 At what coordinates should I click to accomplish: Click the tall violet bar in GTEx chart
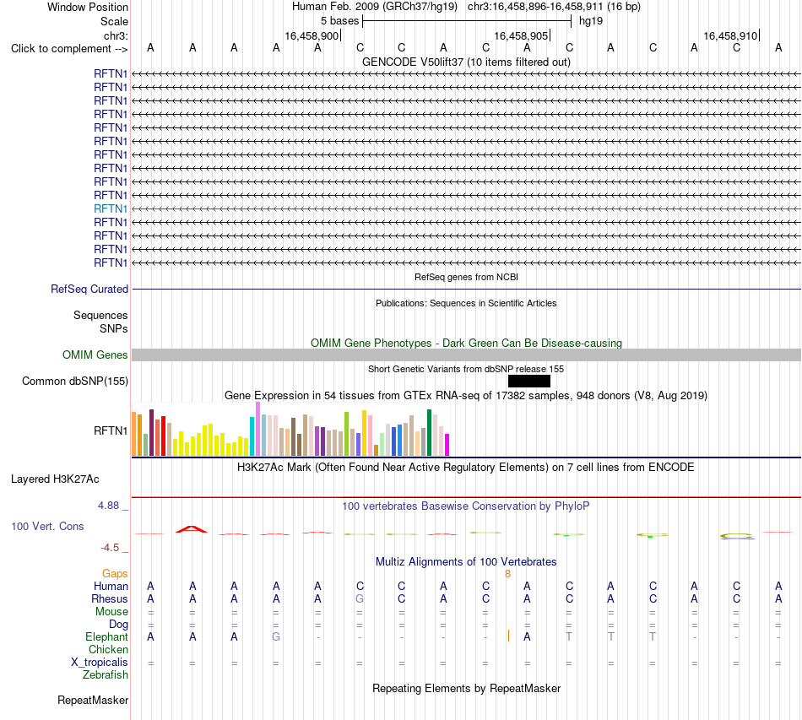pos(257,429)
